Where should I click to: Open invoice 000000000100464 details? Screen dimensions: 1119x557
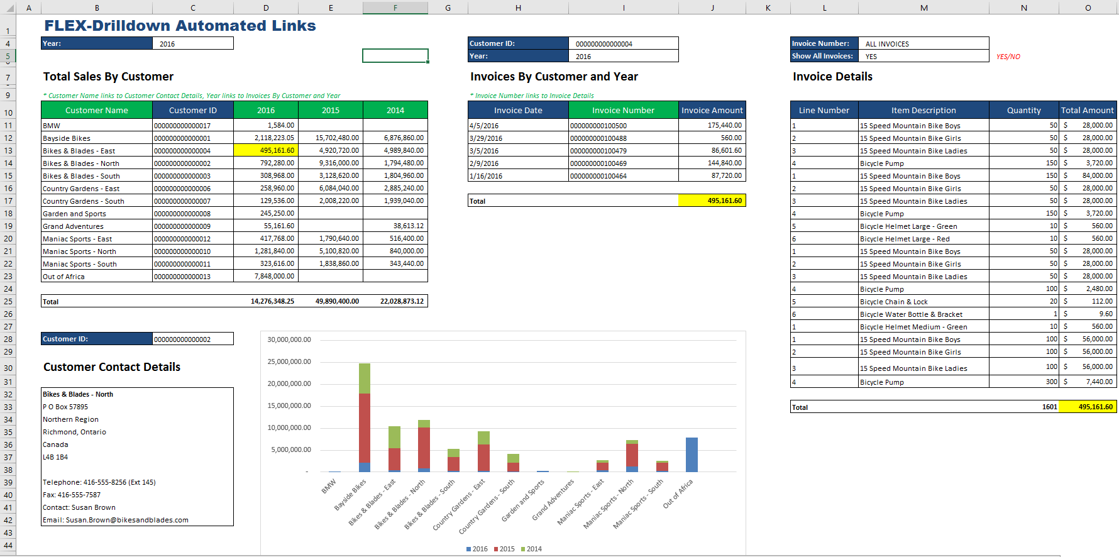pos(598,176)
